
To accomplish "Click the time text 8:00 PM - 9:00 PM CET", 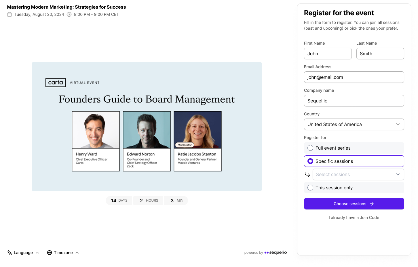I will click(x=96, y=14).
